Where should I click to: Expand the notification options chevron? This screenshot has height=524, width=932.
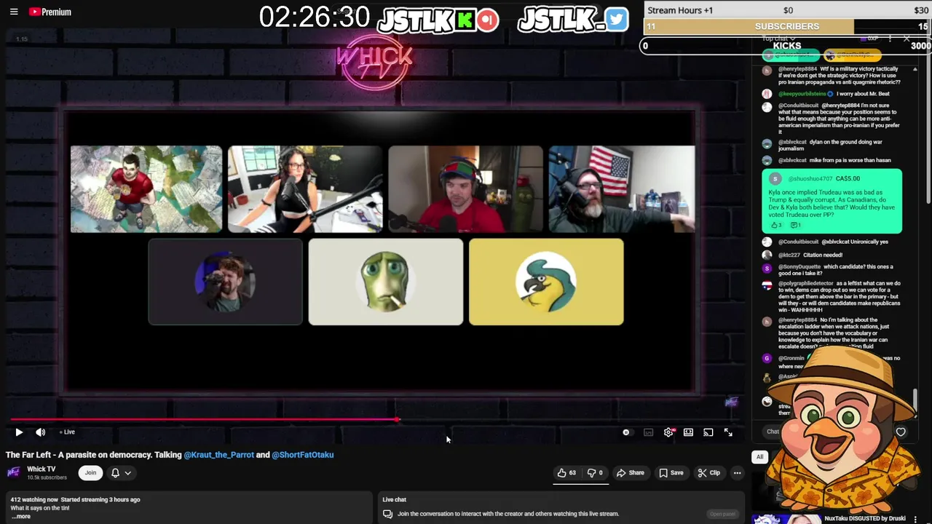click(127, 473)
